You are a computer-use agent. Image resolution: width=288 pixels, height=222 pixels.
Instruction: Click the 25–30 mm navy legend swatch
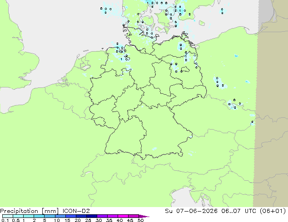click(92, 216)
